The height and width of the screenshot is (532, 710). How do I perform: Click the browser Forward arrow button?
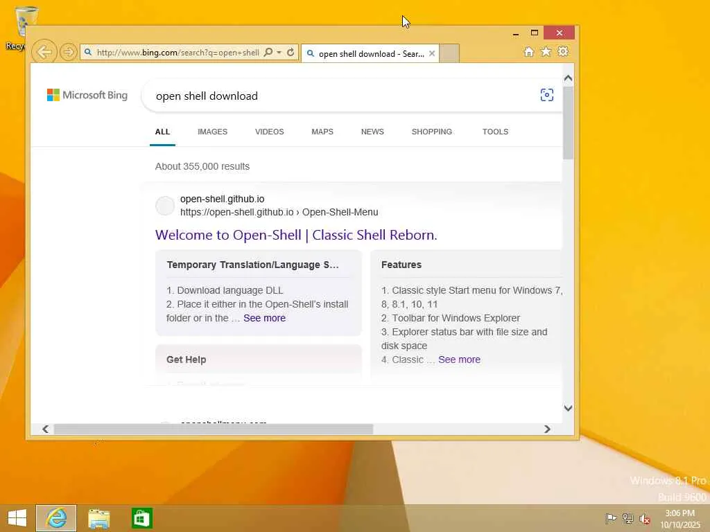tap(69, 52)
